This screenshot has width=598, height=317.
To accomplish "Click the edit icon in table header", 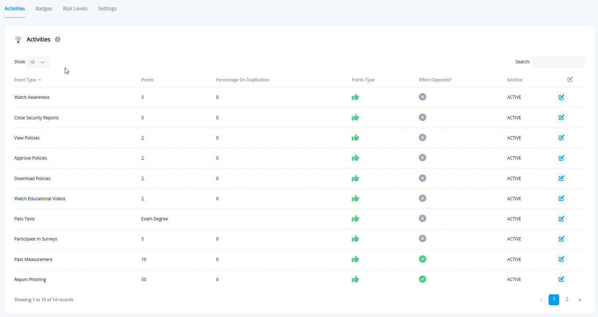I will point(570,79).
